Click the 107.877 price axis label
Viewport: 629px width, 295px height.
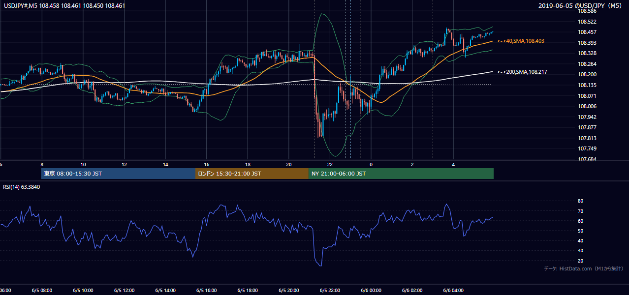tap(587, 127)
